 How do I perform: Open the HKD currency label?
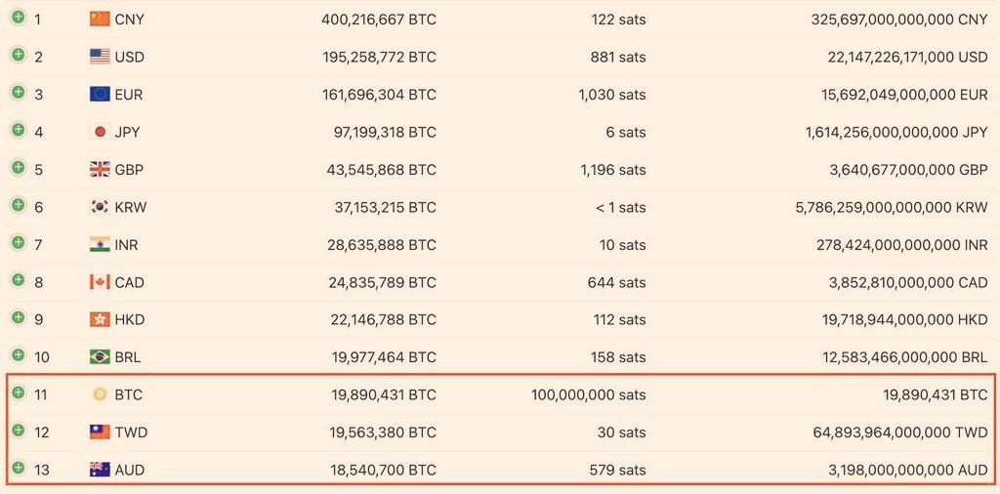pyautogui.click(x=130, y=319)
